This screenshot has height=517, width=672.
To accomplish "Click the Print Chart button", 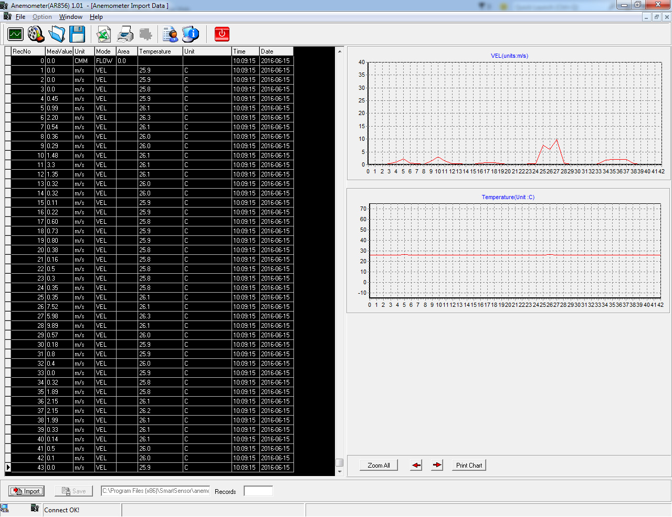I will coord(469,466).
